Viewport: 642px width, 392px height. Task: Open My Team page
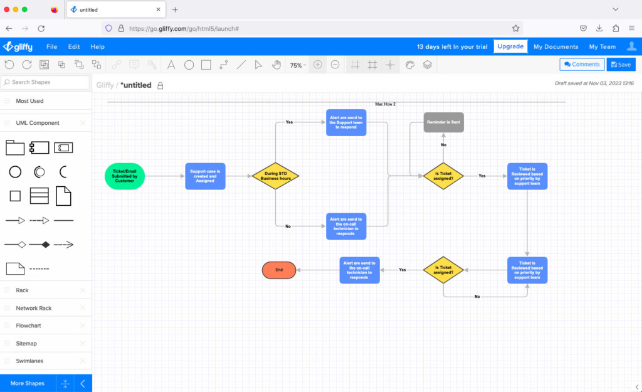point(603,46)
